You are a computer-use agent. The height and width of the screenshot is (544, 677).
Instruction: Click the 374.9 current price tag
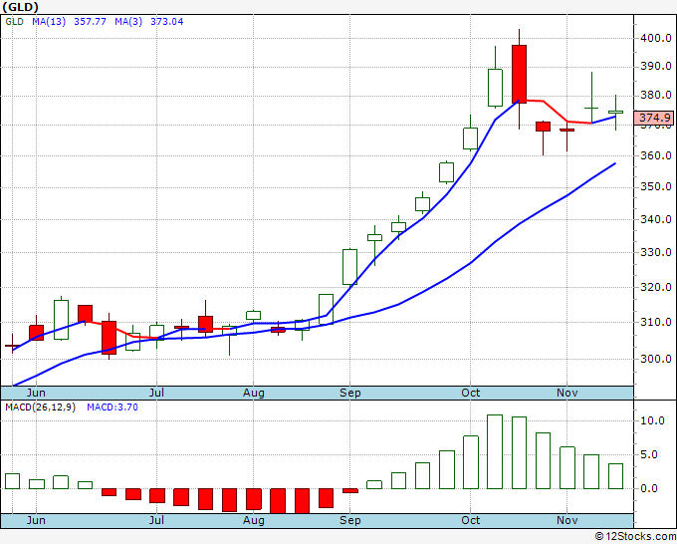coord(654,118)
